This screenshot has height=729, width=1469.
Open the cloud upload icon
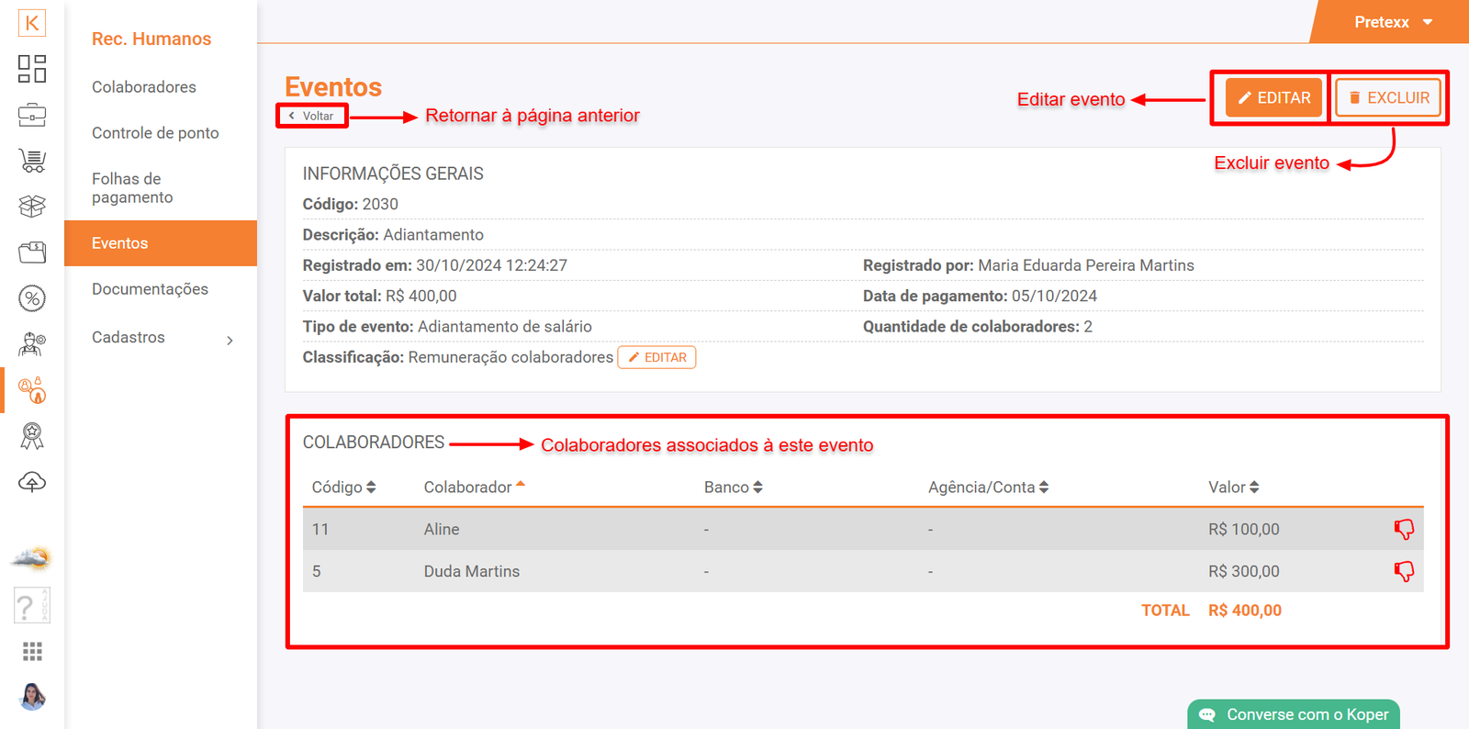coord(32,482)
